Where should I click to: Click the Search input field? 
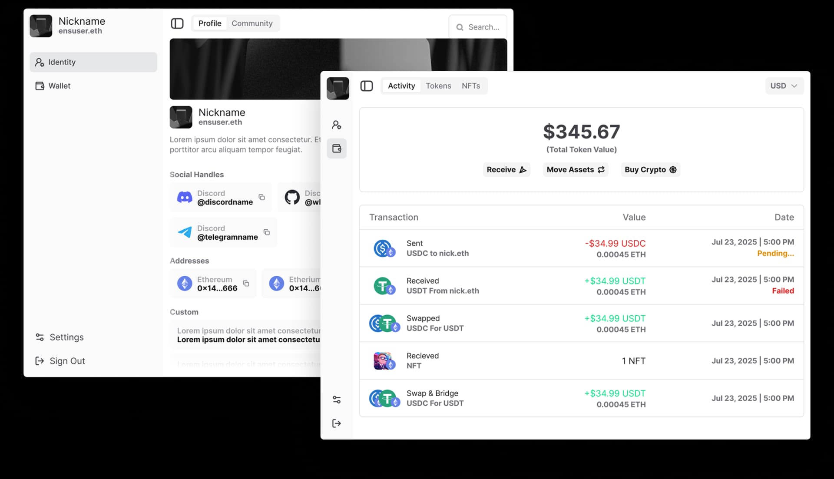tap(483, 27)
